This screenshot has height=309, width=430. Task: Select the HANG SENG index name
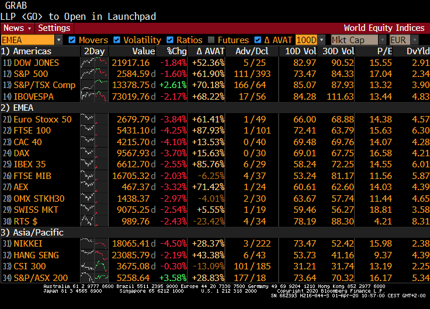point(36,255)
